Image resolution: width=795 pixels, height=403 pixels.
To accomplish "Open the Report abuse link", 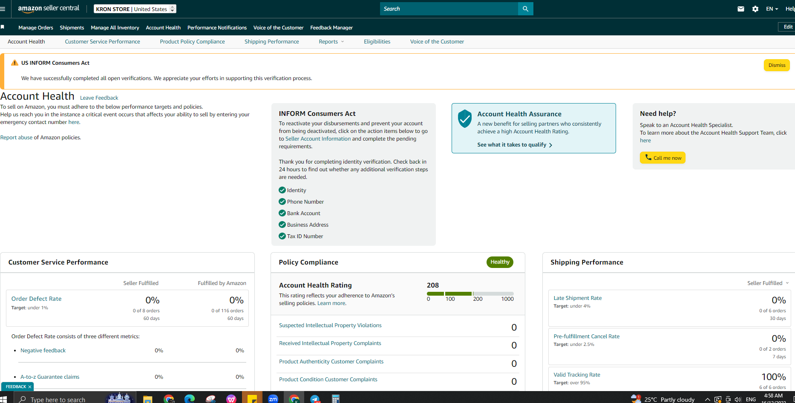I will pyautogui.click(x=16, y=138).
